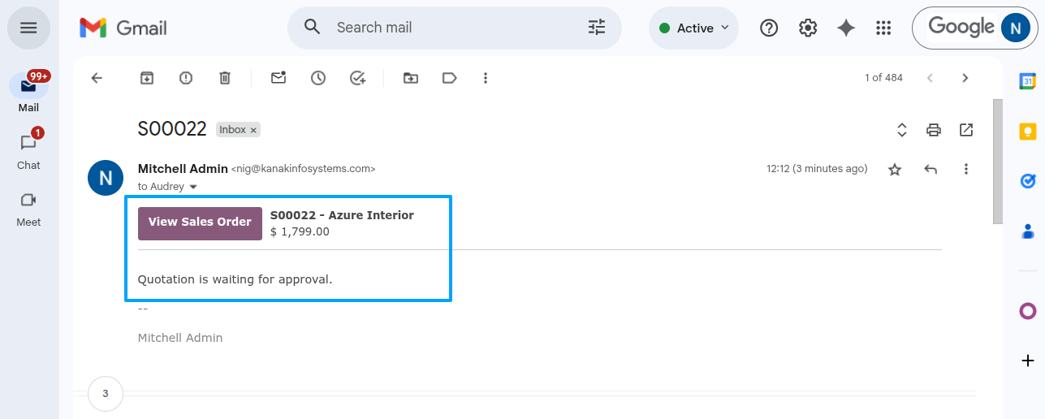Click the View Sales Order button

200,222
